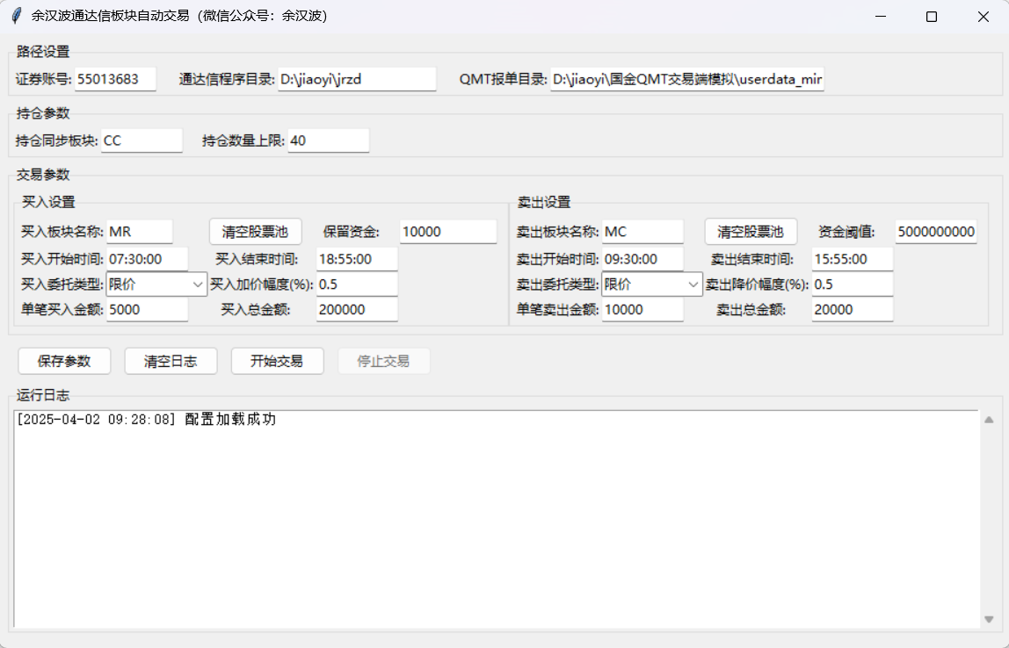Start trading with 开始交易 button

pos(277,361)
